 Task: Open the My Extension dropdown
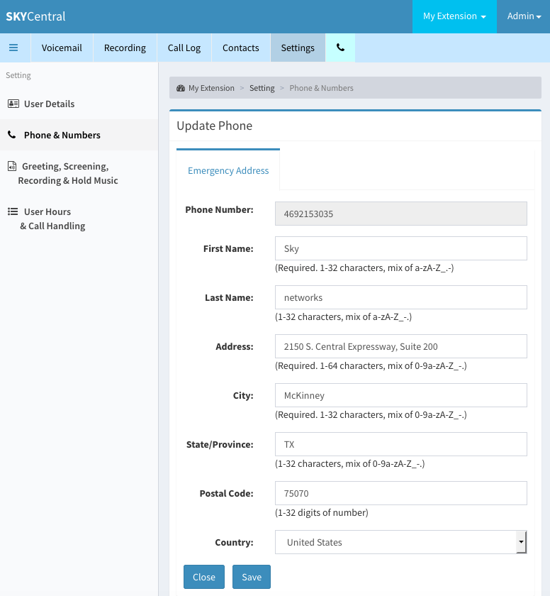pyautogui.click(x=454, y=16)
